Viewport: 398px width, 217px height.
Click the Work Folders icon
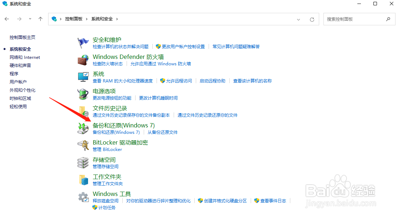[x=83, y=180]
